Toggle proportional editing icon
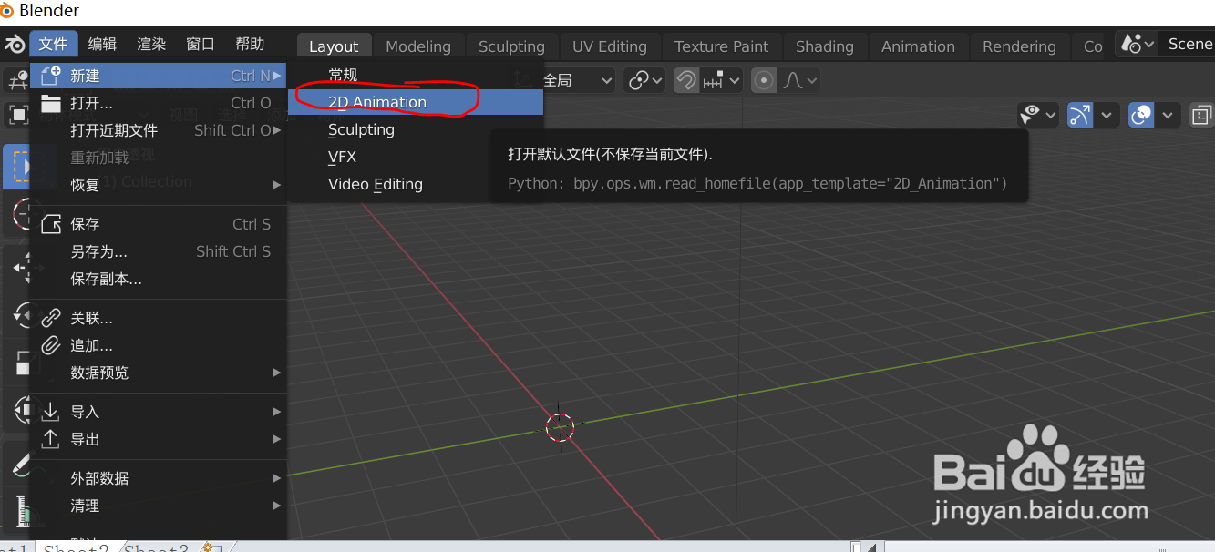 [764, 80]
